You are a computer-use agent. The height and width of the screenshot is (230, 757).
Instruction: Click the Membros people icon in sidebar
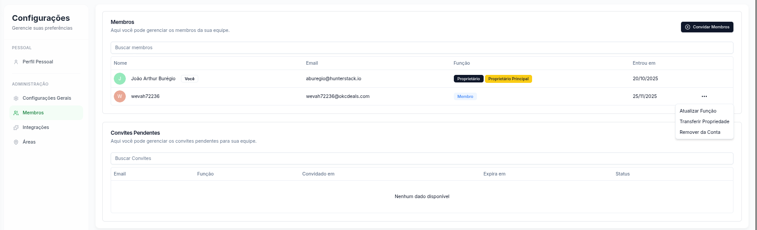point(16,113)
